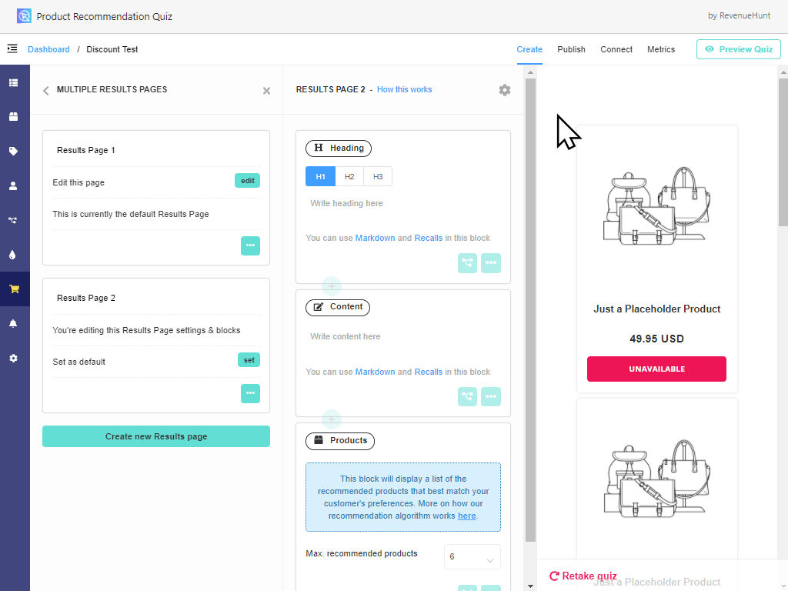
Task: Click the RevenueHunt app logo icon
Action: click(24, 16)
